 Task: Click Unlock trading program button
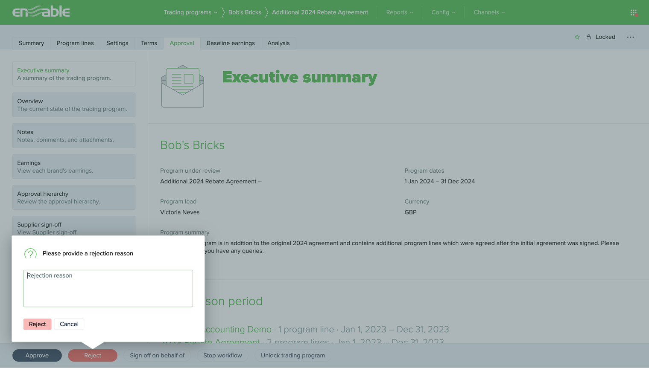pos(293,356)
